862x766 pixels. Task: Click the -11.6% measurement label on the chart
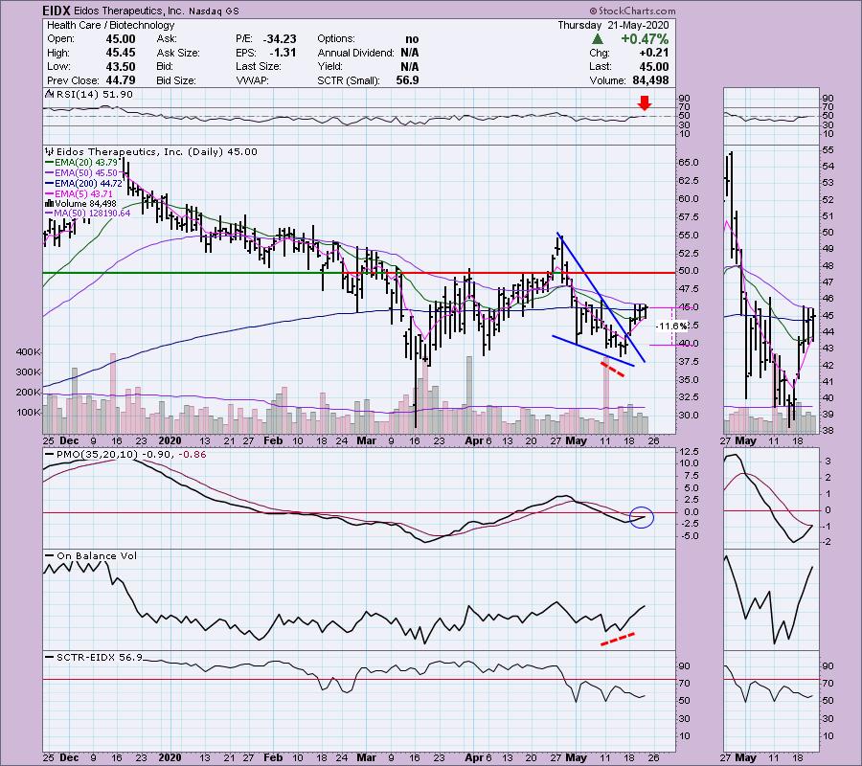[x=671, y=326]
